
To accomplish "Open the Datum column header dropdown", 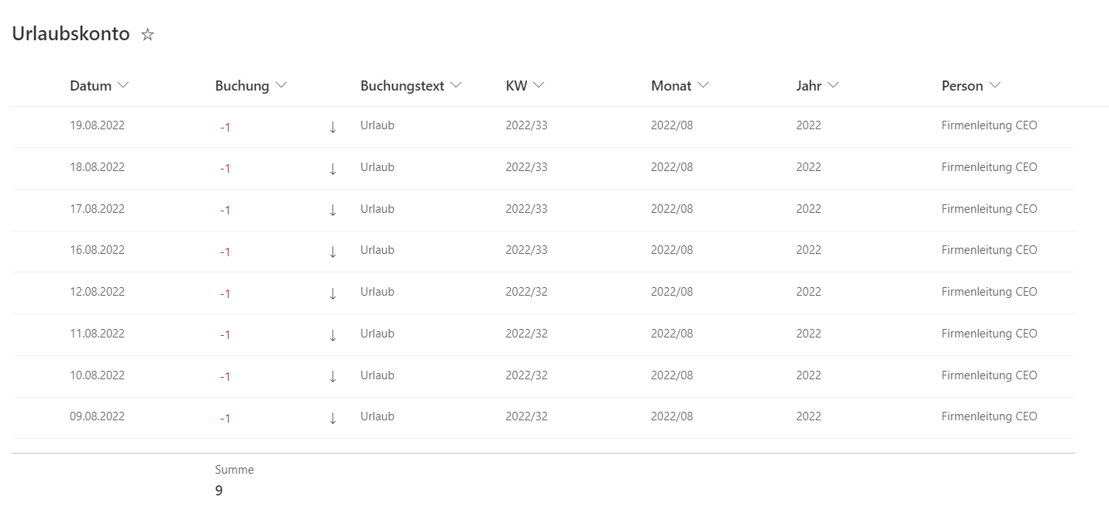I will (x=122, y=86).
